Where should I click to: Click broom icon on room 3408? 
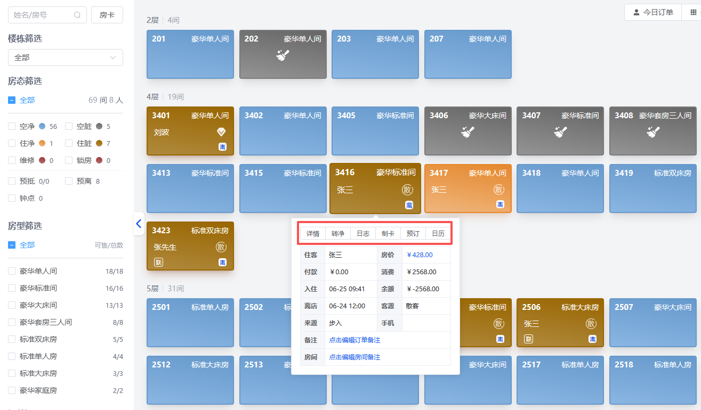tap(653, 132)
